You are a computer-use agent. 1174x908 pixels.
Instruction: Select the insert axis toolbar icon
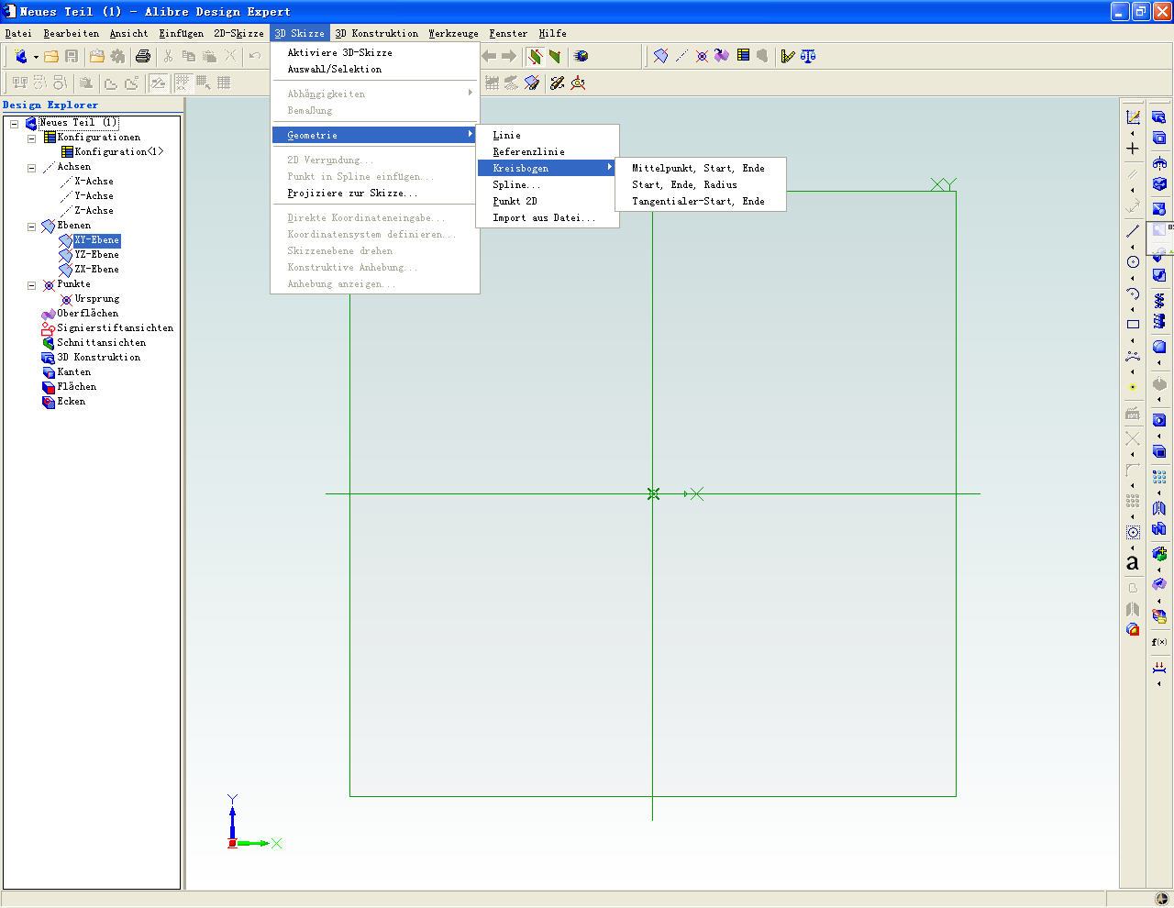point(681,56)
